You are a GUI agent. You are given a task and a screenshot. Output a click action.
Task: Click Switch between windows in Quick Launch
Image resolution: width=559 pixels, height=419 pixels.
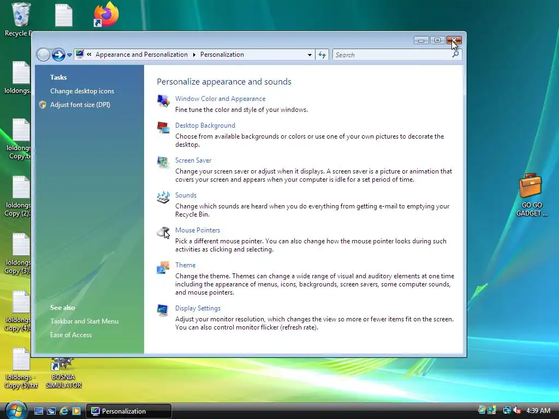pos(51,411)
